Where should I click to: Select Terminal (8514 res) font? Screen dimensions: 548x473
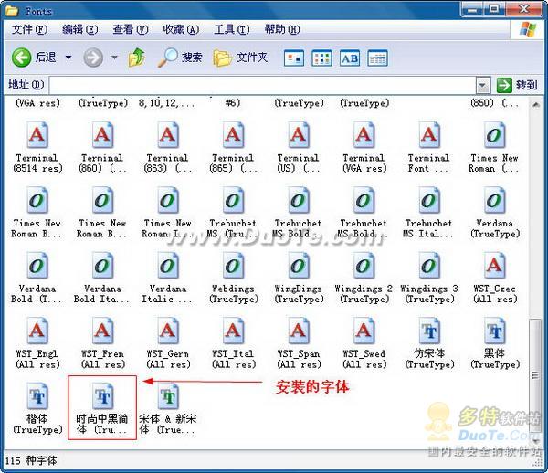pyautogui.click(x=37, y=147)
